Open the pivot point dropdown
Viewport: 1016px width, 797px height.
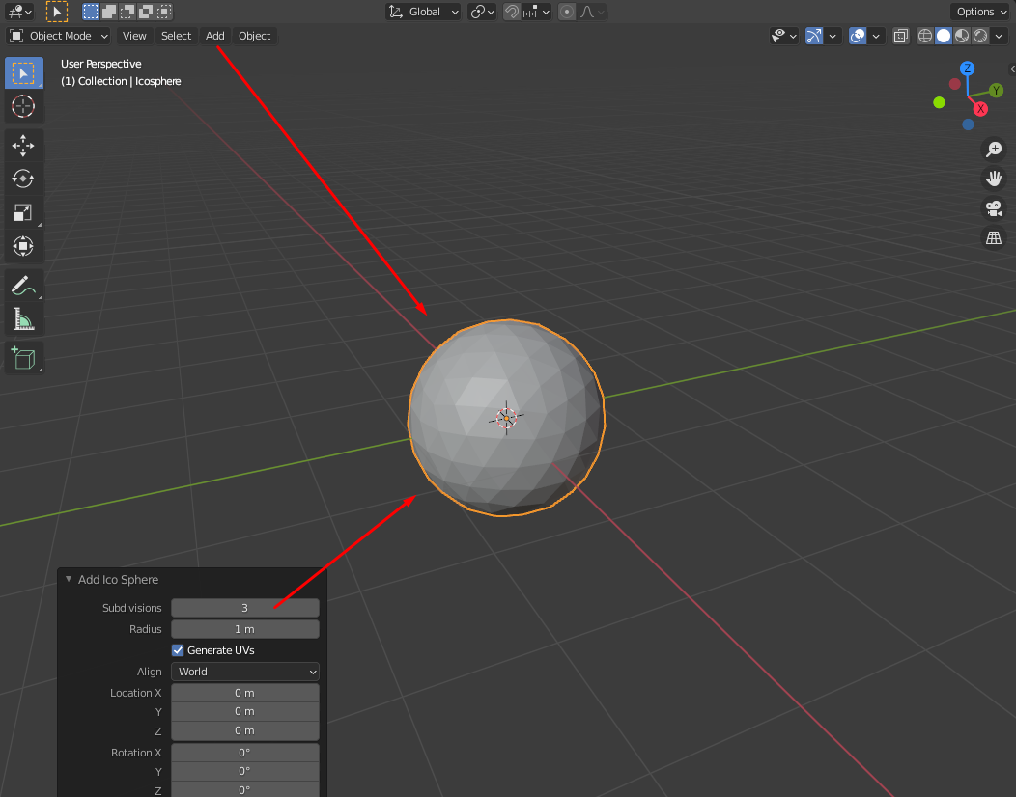[483, 12]
